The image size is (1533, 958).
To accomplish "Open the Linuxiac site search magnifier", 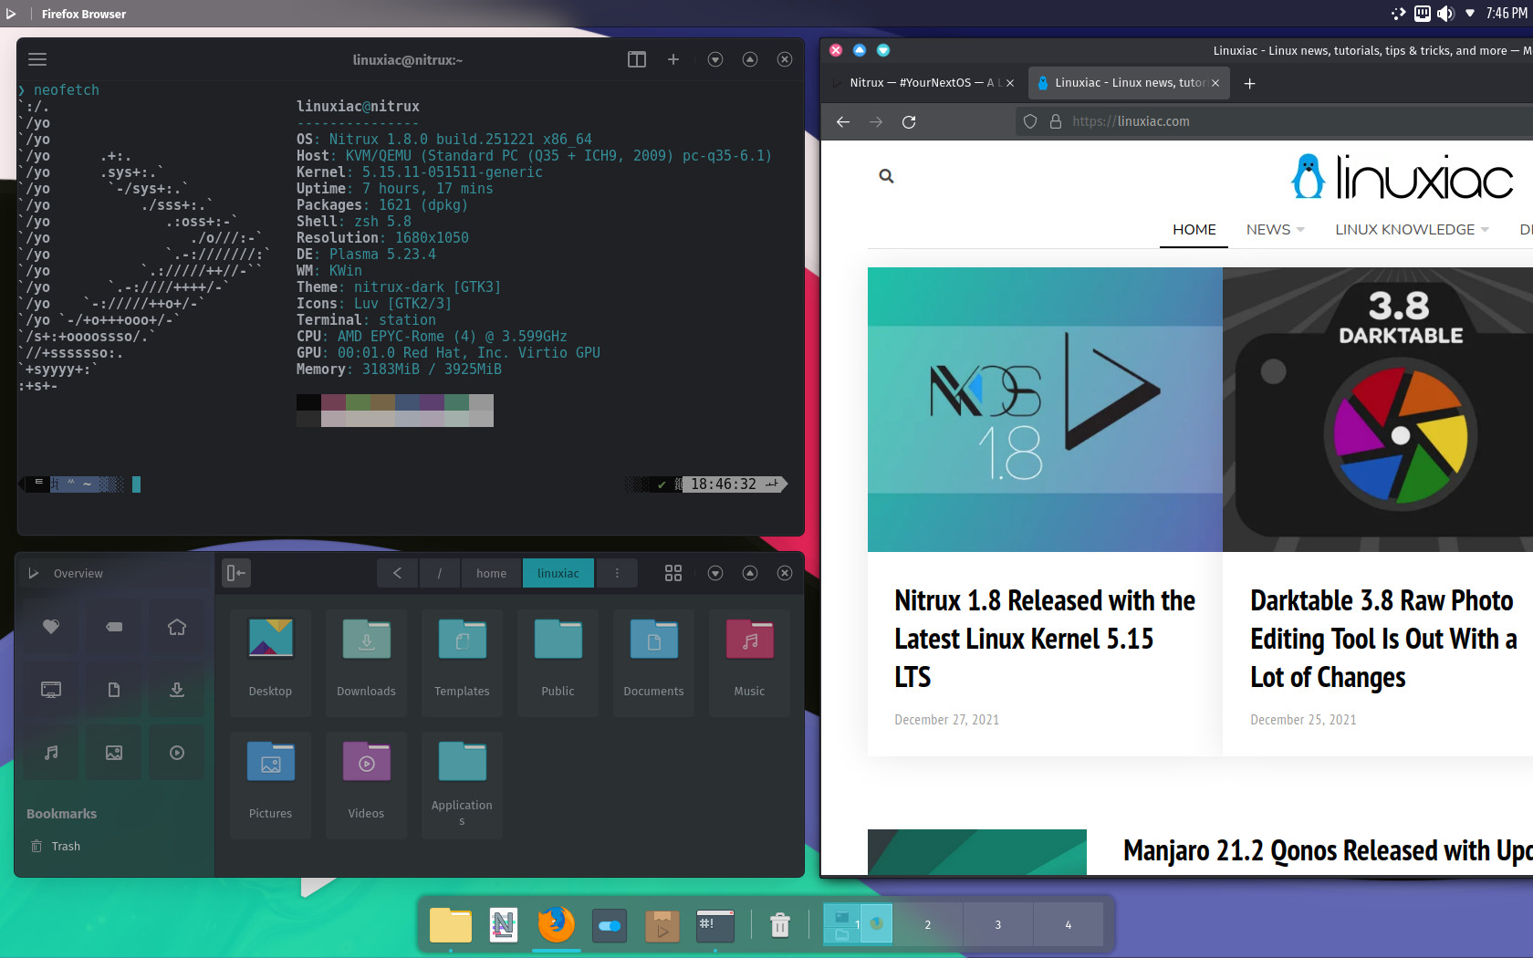I will click(x=886, y=176).
